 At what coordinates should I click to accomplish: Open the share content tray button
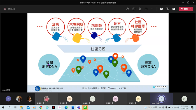(x=174, y=9)
